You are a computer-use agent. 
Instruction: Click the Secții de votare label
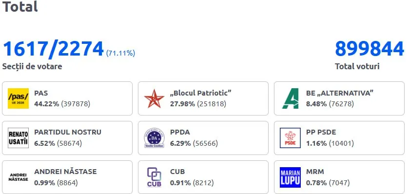coord(32,67)
